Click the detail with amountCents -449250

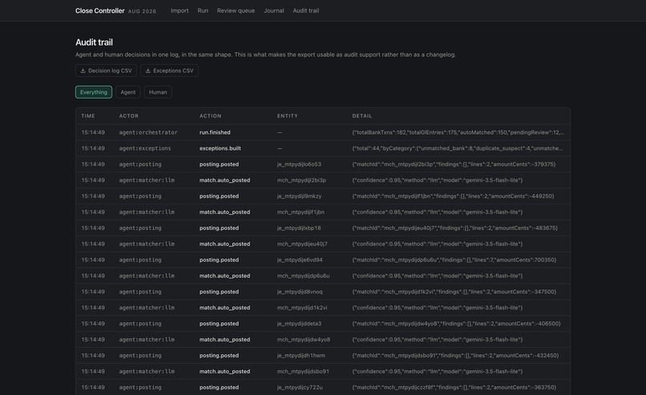click(453, 196)
